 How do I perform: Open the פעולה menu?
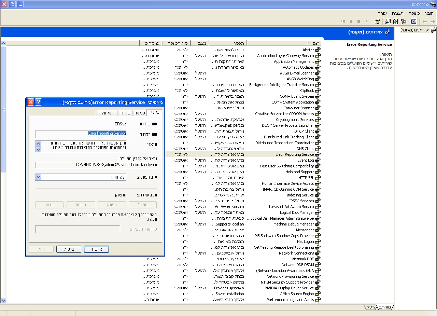[x=414, y=13]
